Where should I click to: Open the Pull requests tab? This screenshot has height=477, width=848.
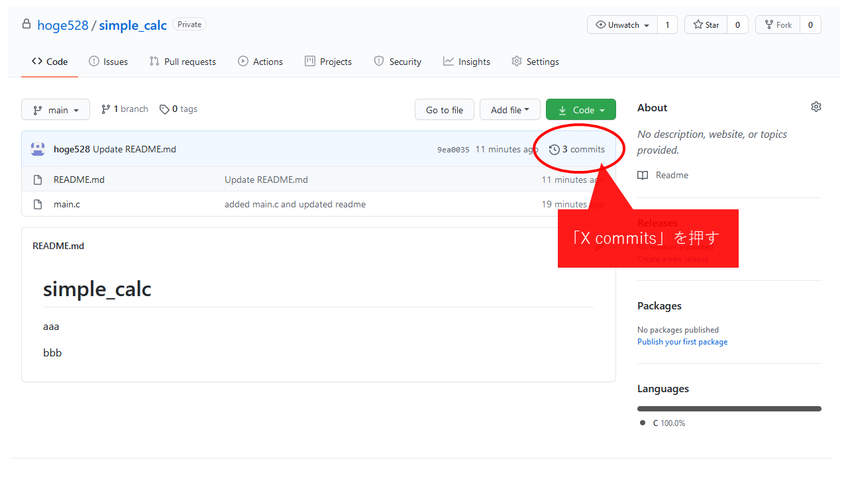pyautogui.click(x=182, y=62)
